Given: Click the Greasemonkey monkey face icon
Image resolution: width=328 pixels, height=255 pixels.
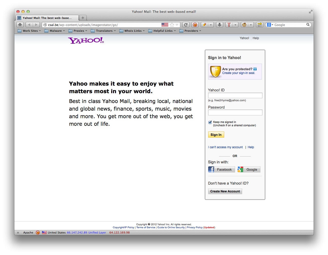Looking at the screenshot, I should click(x=244, y=25).
